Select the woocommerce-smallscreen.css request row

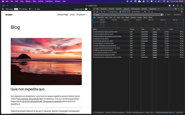[x=138, y=57]
